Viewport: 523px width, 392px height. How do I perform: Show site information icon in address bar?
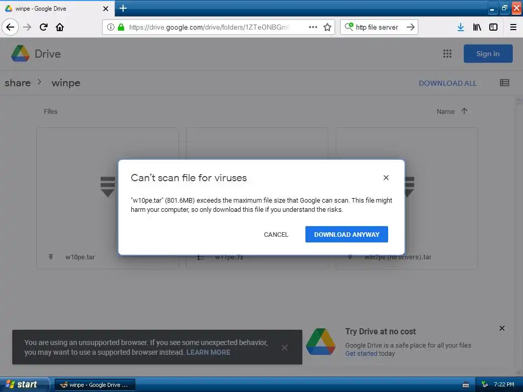(x=111, y=27)
